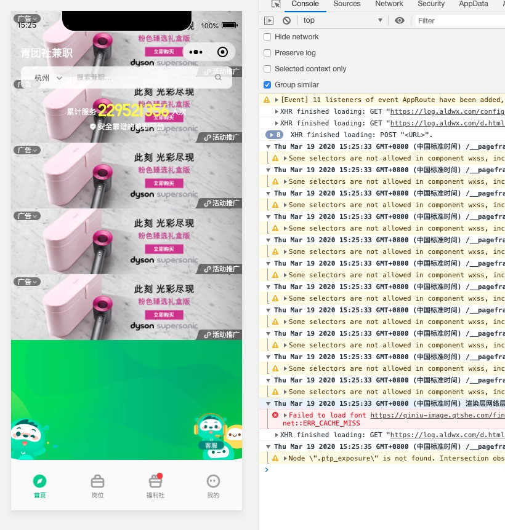505x530 pixels.
Task: Tap 立即购买 in the bottom Dyson ad
Action: tap(164, 315)
